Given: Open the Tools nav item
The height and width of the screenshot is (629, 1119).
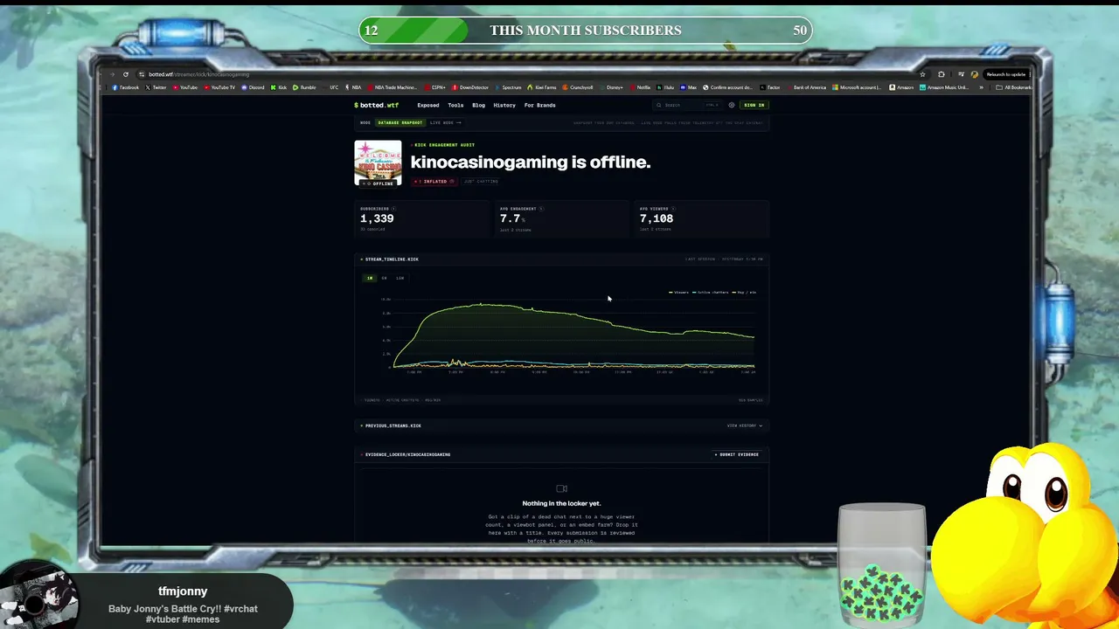Looking at the screenshot, I should [x=455, y=105].
